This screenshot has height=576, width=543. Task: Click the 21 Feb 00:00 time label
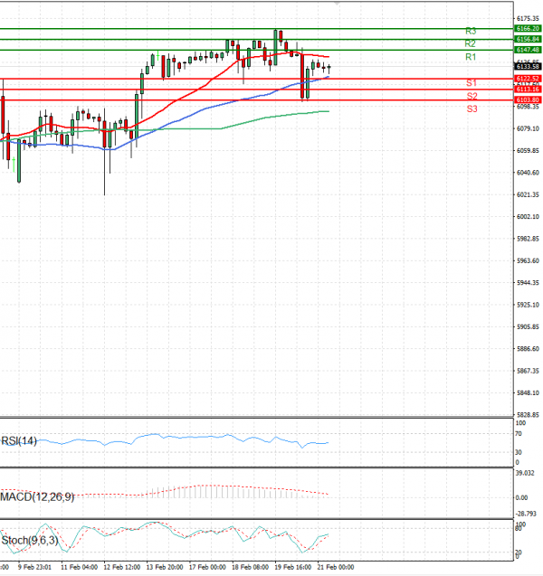[x=336, y=567]
